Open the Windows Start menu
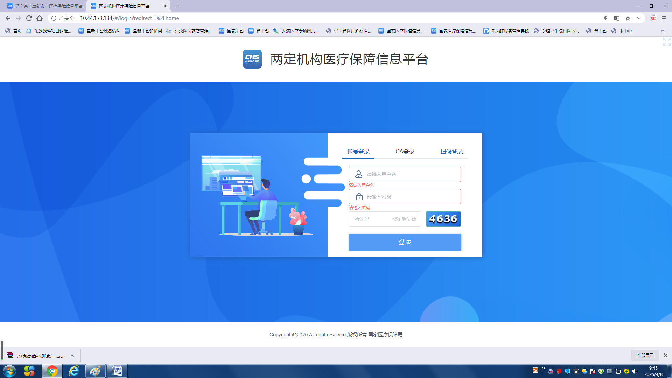Screen dimensions: 672x378 [9, 371]
